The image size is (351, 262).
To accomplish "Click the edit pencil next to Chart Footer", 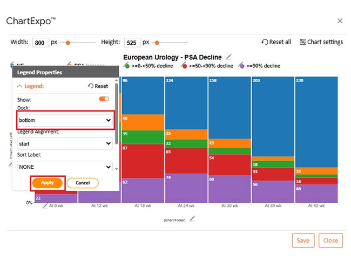I will pyautogui.click(x=192, y=219).
